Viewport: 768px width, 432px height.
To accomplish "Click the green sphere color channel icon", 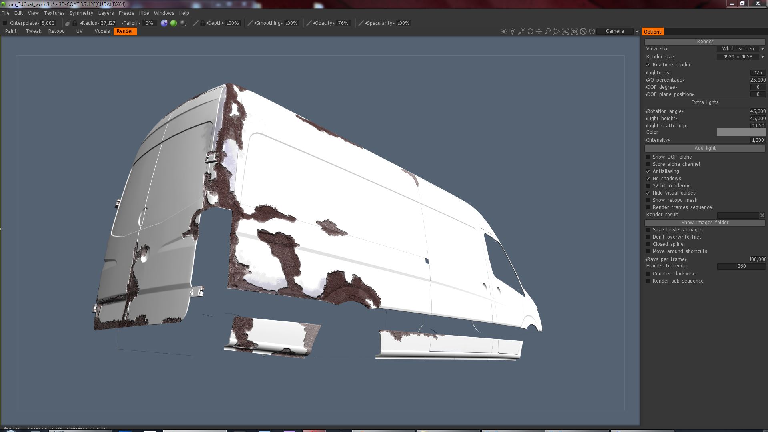I will point(174,23).
